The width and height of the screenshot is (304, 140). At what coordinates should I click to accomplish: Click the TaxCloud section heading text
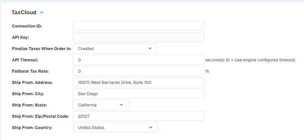tap(24, 13)
